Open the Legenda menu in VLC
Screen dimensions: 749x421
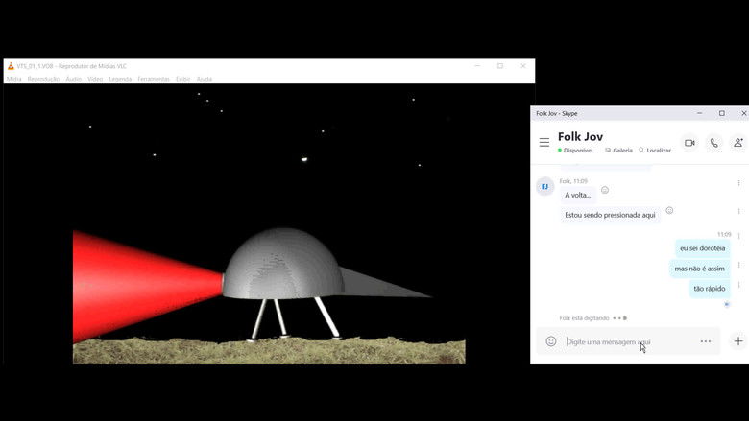120,79
